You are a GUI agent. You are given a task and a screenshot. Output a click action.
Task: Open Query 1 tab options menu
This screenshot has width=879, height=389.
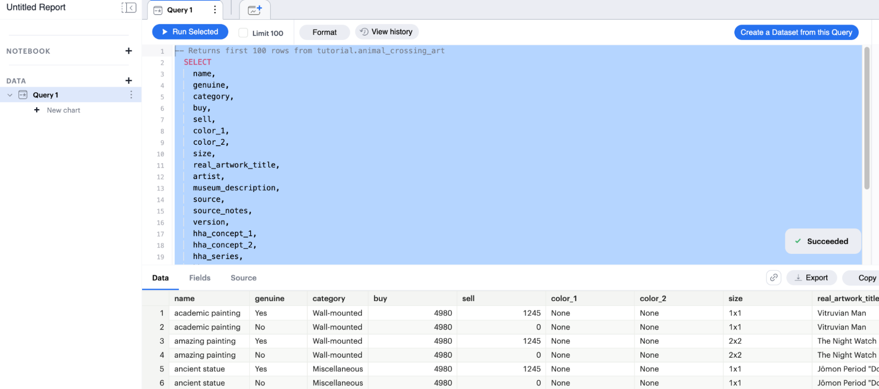click(215, 10)
